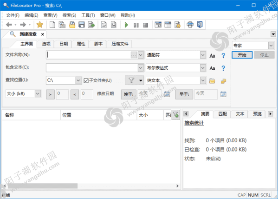Open the 大小 (kB) size unit dropdown
The height and width of the screenshot is (199, 278).
coord(38,93)
